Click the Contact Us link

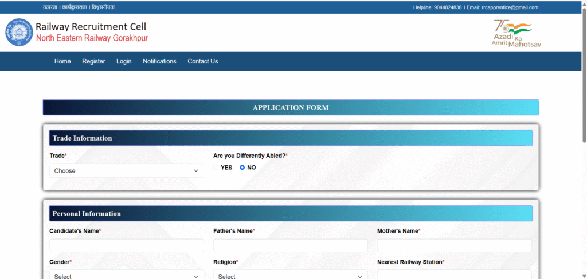202,61
